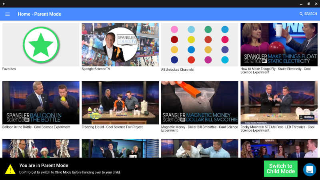Click the Rocky Mountain STEAM Fest title text

[x=277, y=128]
